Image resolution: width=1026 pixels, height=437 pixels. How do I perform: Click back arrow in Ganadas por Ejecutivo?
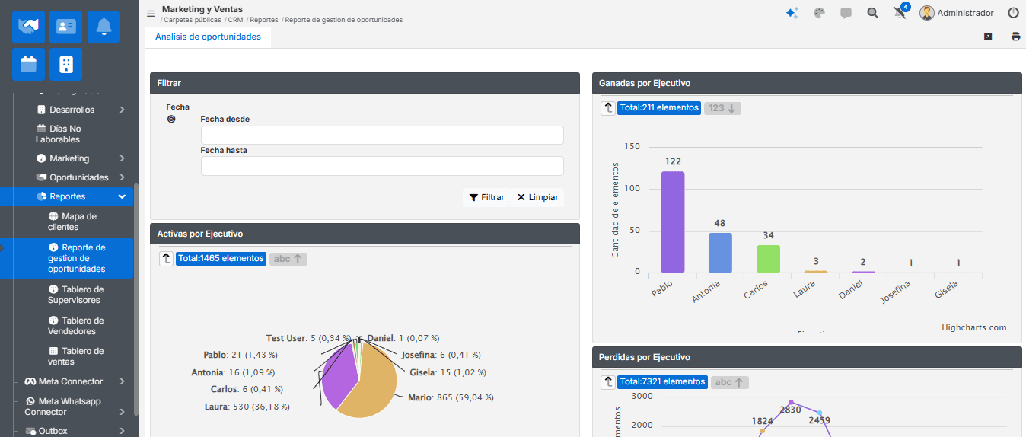[x=607, y=108]
